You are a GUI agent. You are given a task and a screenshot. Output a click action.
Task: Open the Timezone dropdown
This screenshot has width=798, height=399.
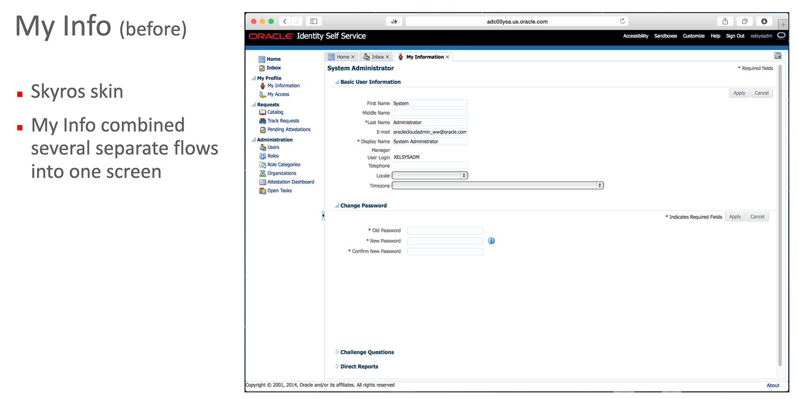click(x=498, y=185)
